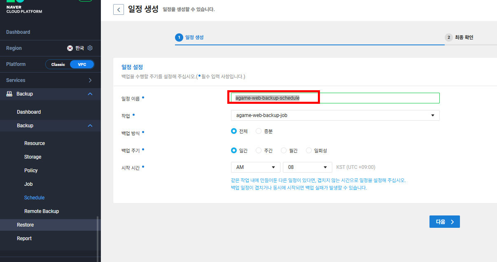The height and width of the screenshot is (262, 497).
Task: Expand the Services menu chevron
Action: click(90, 80)
